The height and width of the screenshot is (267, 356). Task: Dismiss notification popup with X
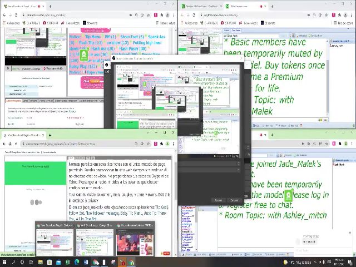[350, 233]
